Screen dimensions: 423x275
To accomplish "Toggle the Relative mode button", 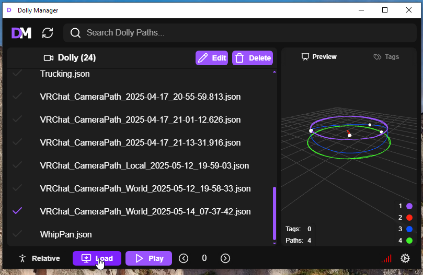I will click(x=39, y=258).
